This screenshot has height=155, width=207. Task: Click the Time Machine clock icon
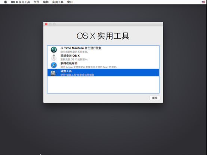[54, 50]
